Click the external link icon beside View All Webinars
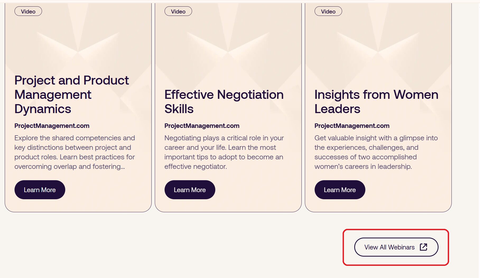The height and width of the screenshot is (278, 480). [x=423, y=247]
